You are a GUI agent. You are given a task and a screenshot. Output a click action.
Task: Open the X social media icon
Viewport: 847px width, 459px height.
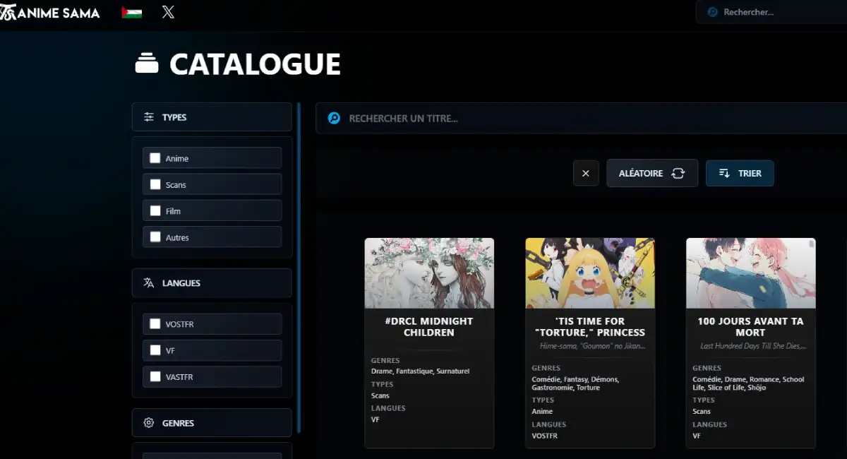pos(168,13)
